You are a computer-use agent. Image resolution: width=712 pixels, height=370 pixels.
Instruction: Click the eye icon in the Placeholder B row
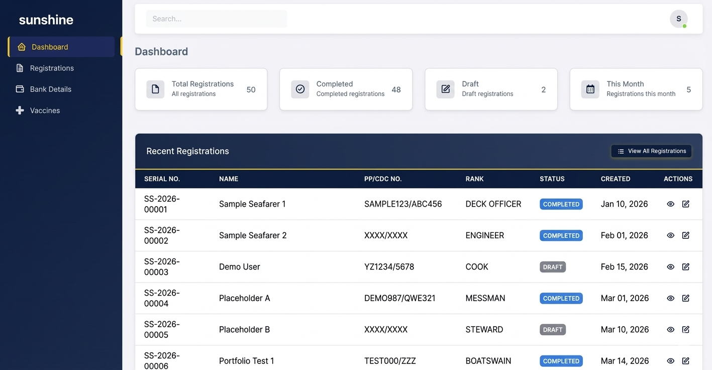click(670, 330)
